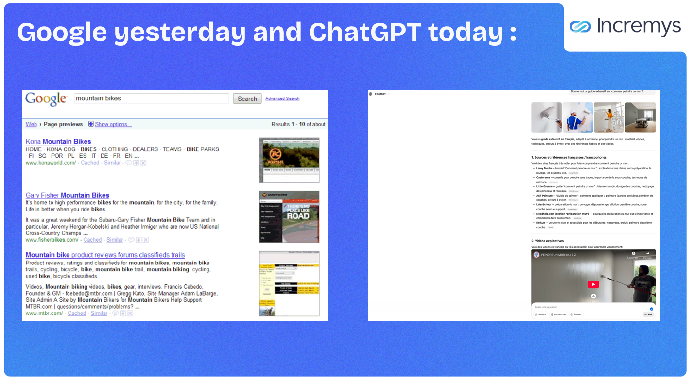This screenshot has width=691, height=380.
Task: Click the Castorama source chip
Action: [x=553, y=182]
